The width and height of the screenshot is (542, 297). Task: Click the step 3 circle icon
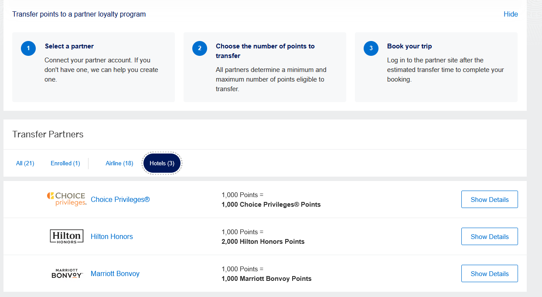[371, 48]
